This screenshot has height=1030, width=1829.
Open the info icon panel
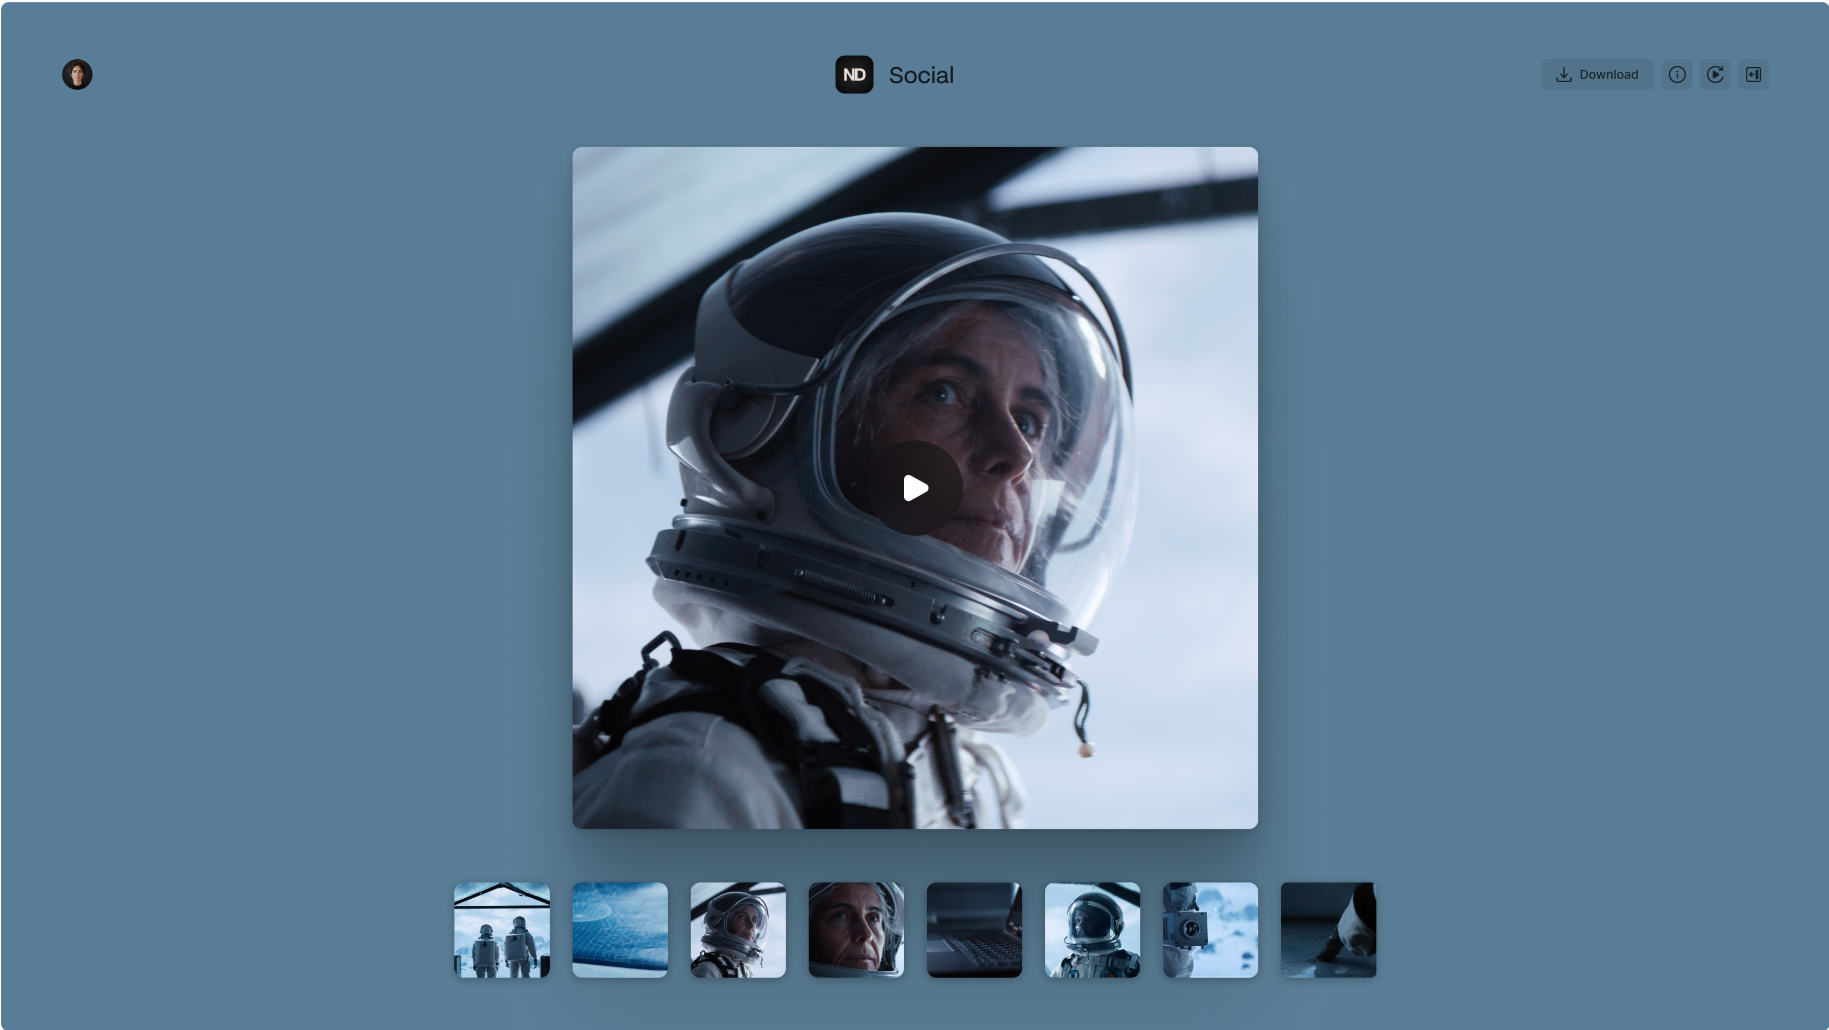[1677, 75]
